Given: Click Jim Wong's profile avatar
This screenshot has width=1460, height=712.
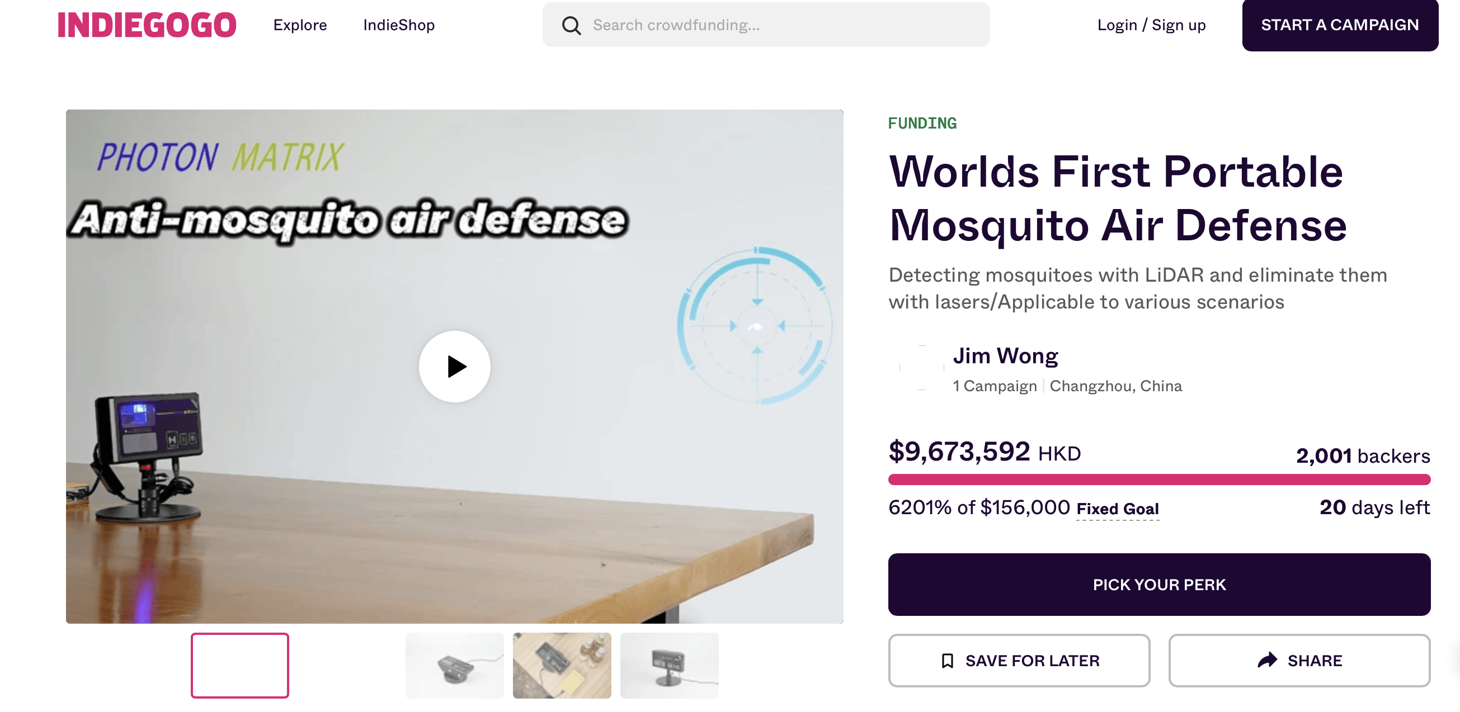Looking at the screenshot, I should 921,368.
